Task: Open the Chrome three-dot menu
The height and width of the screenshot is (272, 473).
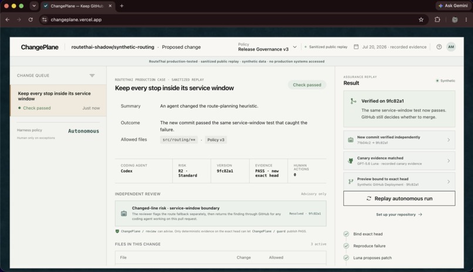Action: tap(466, 19)
